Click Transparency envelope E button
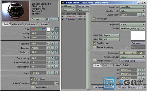The image size is (147, 91). pos(52,58)
